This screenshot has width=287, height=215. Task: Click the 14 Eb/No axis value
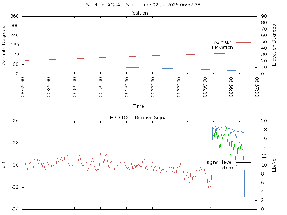coord(264,147)
